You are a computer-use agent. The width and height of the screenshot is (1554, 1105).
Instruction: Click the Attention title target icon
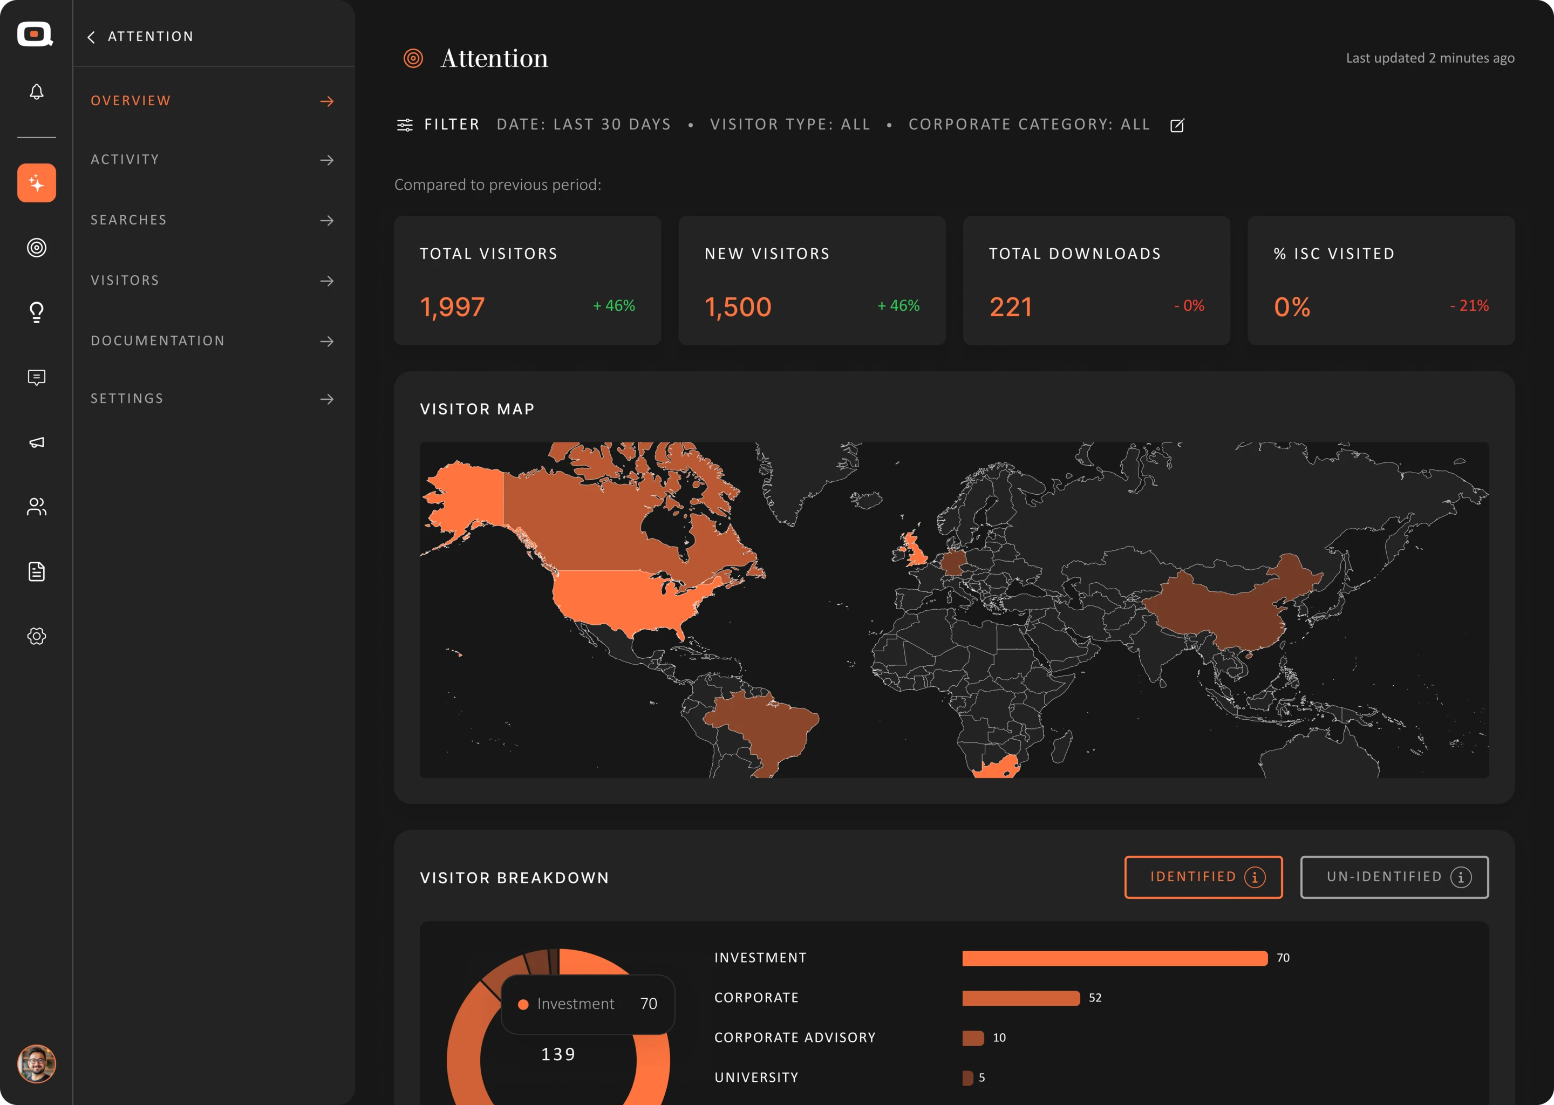tap(413, 58)
